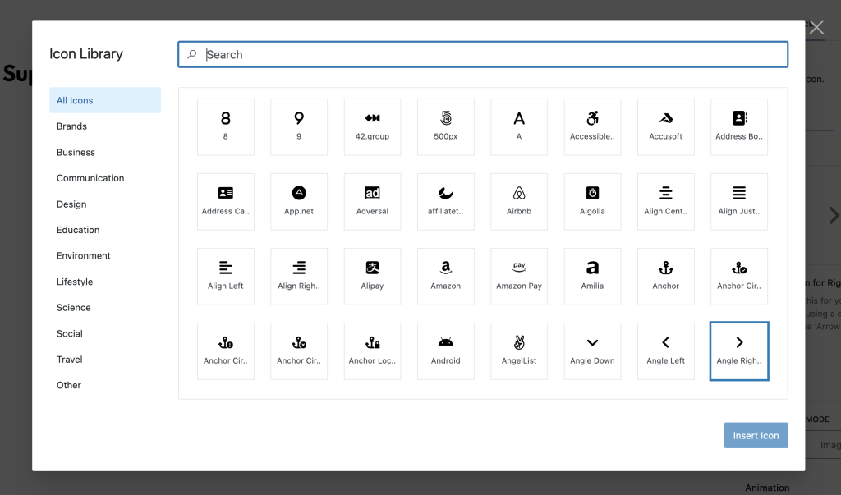The image size is (841, 495).
Task: Choose the Alipay icon
Action: pyautogui.click(x=372, y=276)
